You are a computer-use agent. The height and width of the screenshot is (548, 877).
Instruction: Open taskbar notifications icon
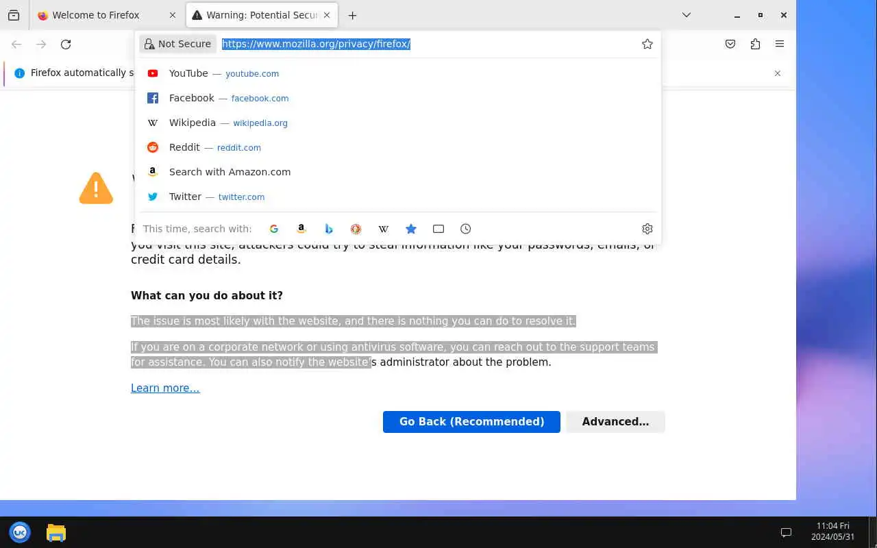click(787, 532)
